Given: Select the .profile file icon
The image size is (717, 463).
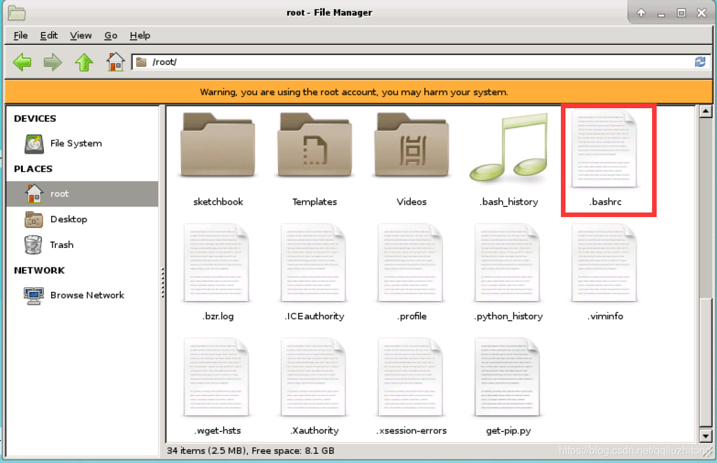Looking at the screenshot, I should [x=410, y=263].
